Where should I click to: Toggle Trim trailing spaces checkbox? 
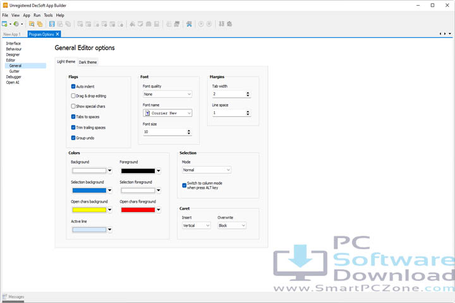[x=73, y=128]
